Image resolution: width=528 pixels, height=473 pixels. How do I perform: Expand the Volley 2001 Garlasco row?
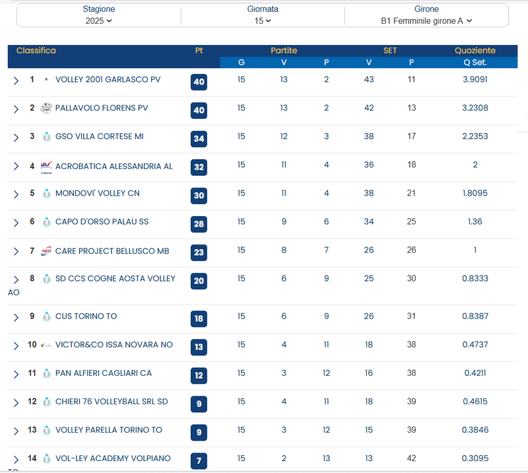pyautogui.click(x=16, y=81)
